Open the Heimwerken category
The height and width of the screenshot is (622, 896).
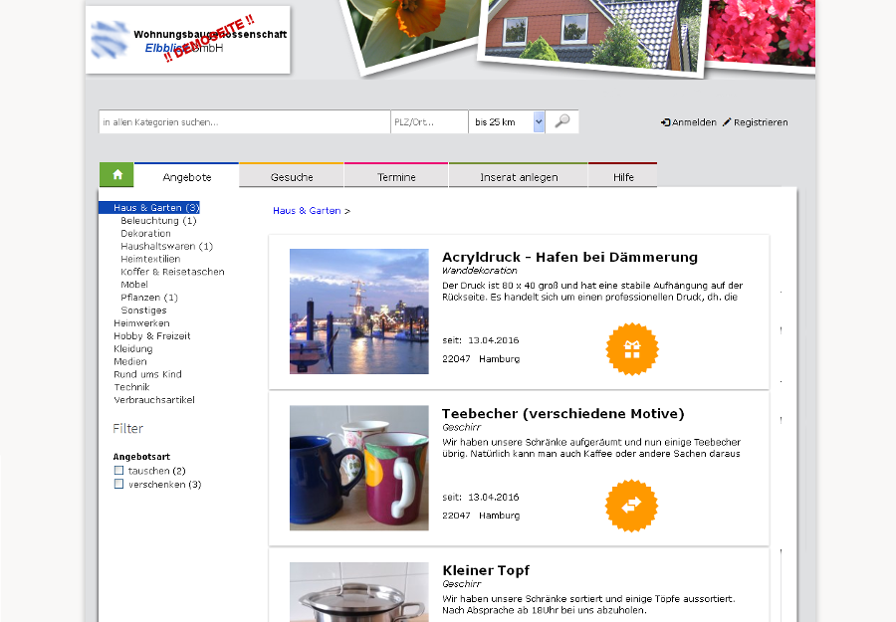pyautogui.click(x=141, y=323)
